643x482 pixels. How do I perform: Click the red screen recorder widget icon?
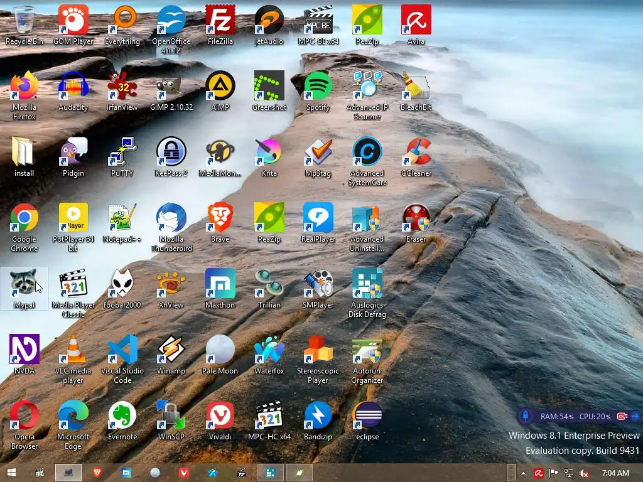[622, 417]
